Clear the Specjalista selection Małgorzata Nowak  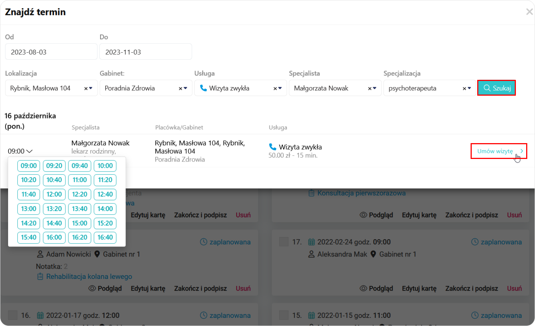click(369, 88)
